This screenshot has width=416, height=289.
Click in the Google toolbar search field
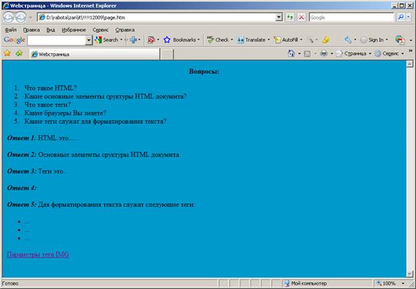(56, 40)
